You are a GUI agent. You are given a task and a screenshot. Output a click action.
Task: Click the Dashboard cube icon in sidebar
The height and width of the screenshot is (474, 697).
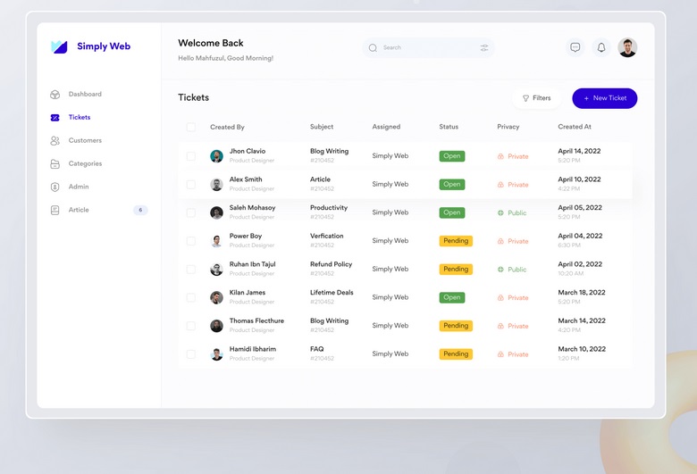[x=55, y=95]
